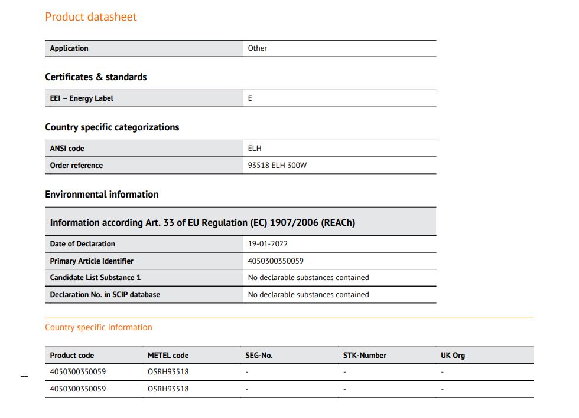This screenshot has height=418, width=579.
Task: Select the second row product code 4050300350059
Action: point(78,389)
